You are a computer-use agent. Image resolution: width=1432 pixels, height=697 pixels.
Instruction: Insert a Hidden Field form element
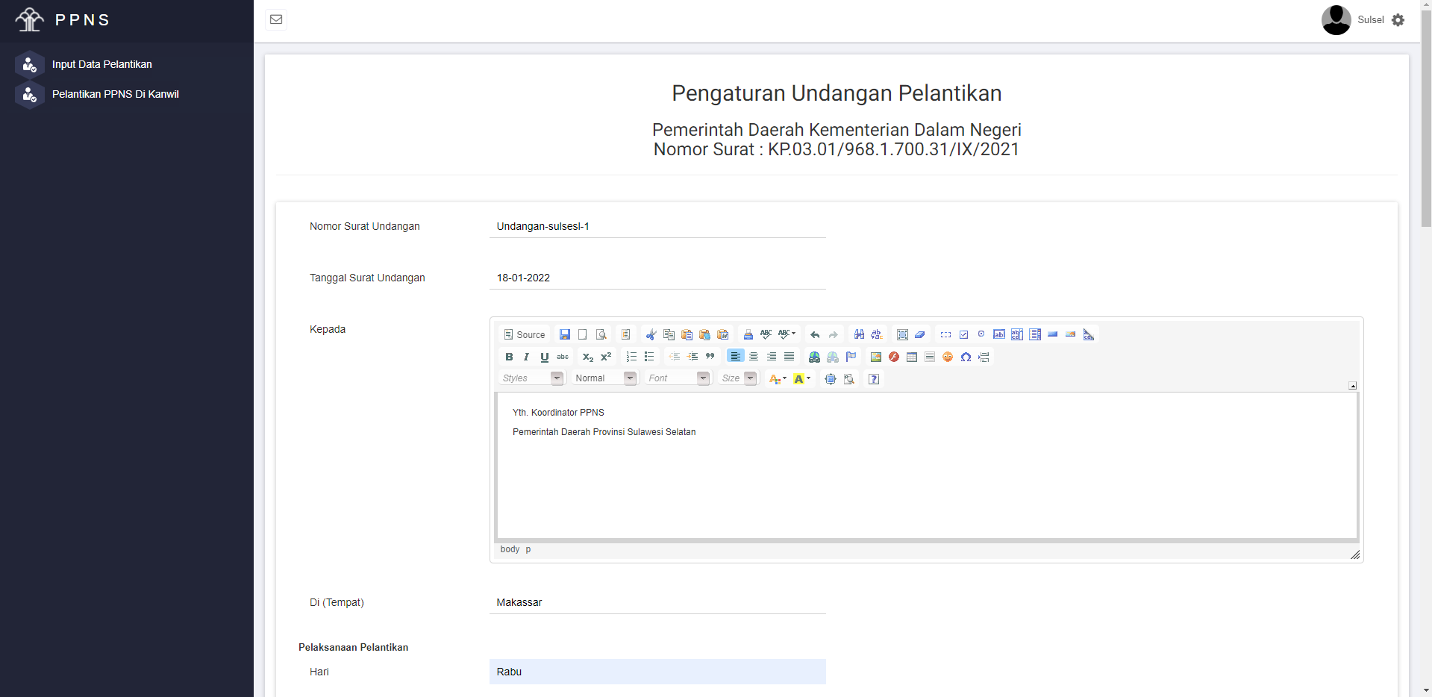click(x=1089, y=334)
